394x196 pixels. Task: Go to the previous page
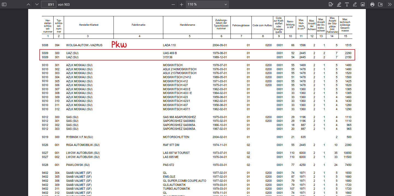click(28, 4)
